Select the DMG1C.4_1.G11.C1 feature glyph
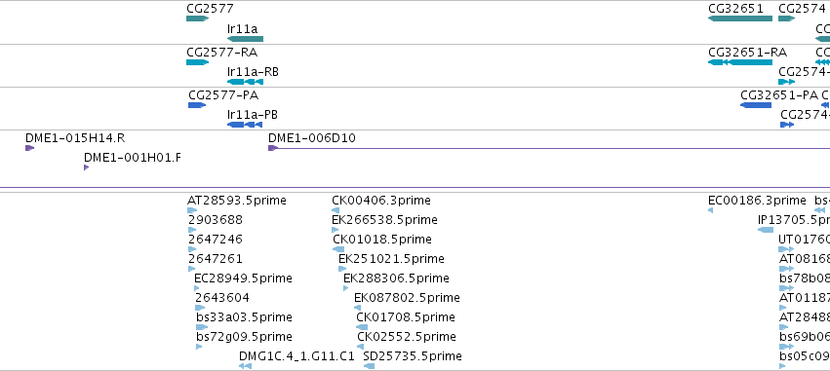Image resolution: width=830 pixels, height=371 pixels. [x=245, y=366]
